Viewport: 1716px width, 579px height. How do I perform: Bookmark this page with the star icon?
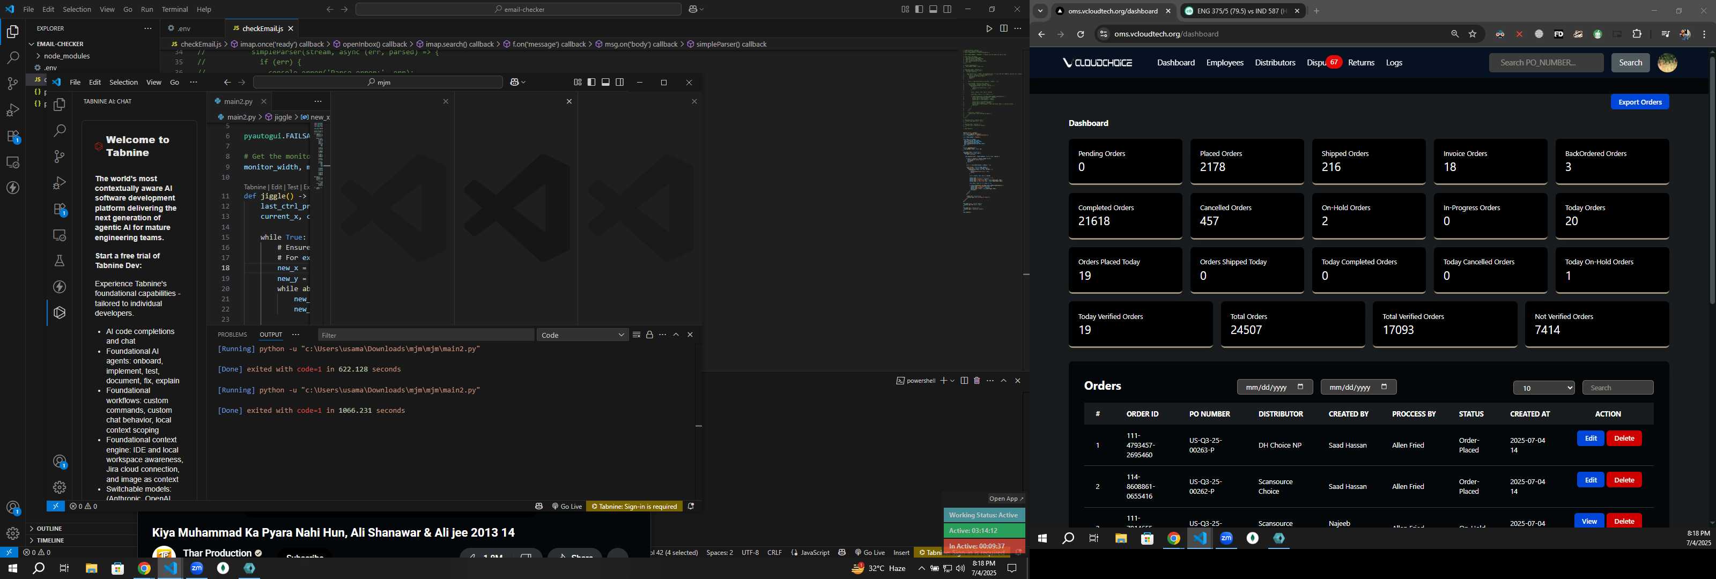coord(1473,34)
